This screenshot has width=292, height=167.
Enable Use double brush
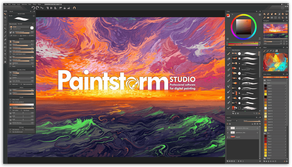coord(16,132)
